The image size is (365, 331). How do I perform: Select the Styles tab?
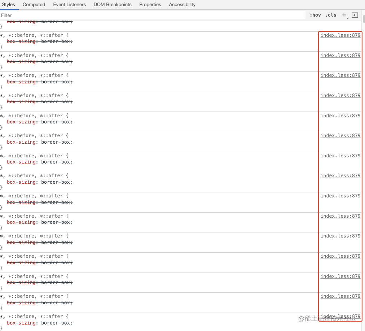[x=8, y=5]
